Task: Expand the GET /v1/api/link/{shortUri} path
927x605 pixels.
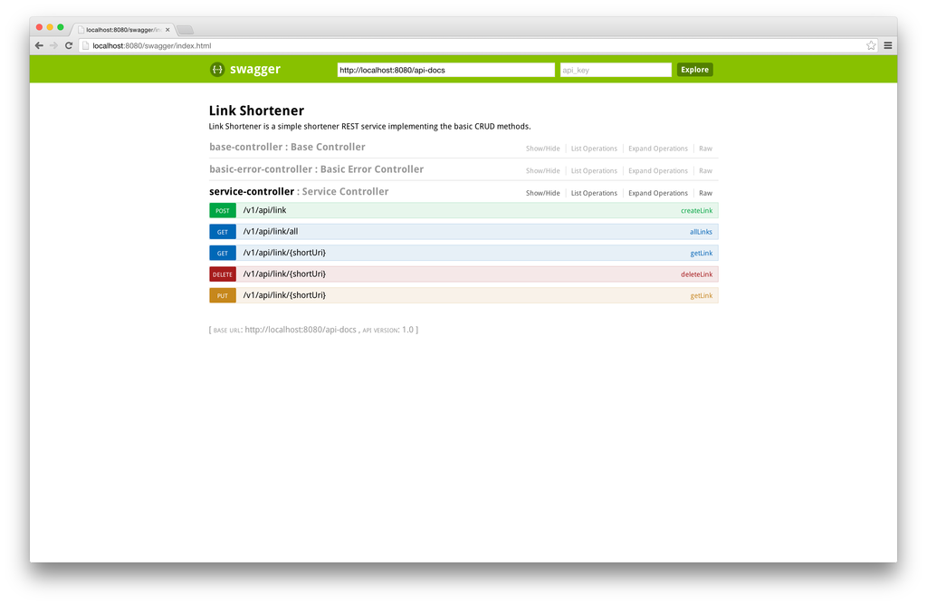Action: (x=284, y=253)
